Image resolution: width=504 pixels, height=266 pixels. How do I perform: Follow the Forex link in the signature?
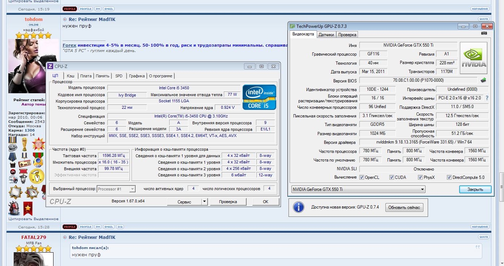pyautogui.click(x=69, y=45)
